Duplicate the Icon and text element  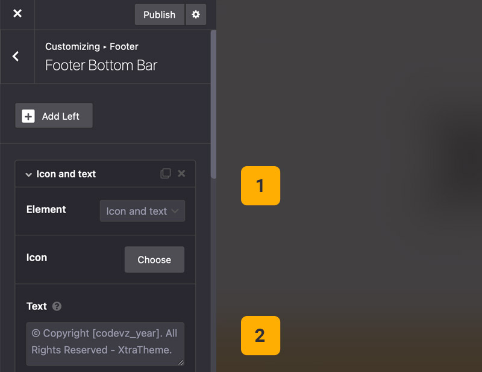coord(165,174)
